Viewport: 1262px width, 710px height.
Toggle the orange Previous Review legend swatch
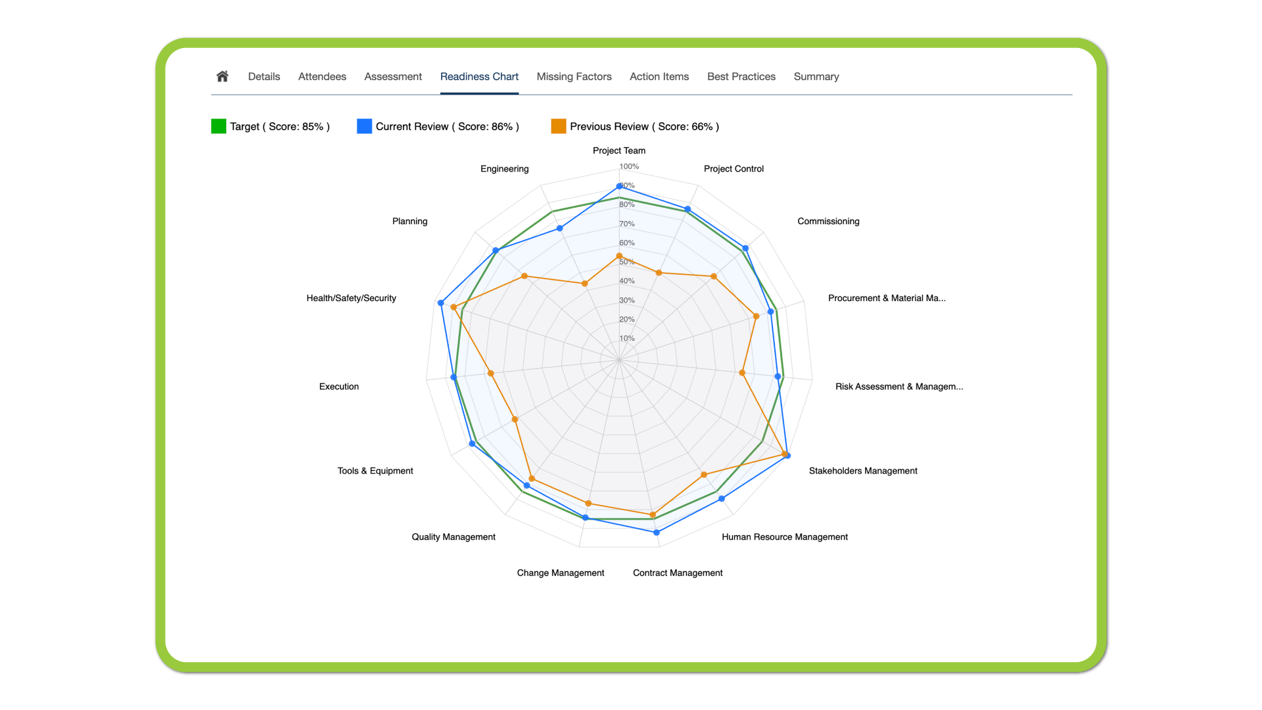click(559, 126)
